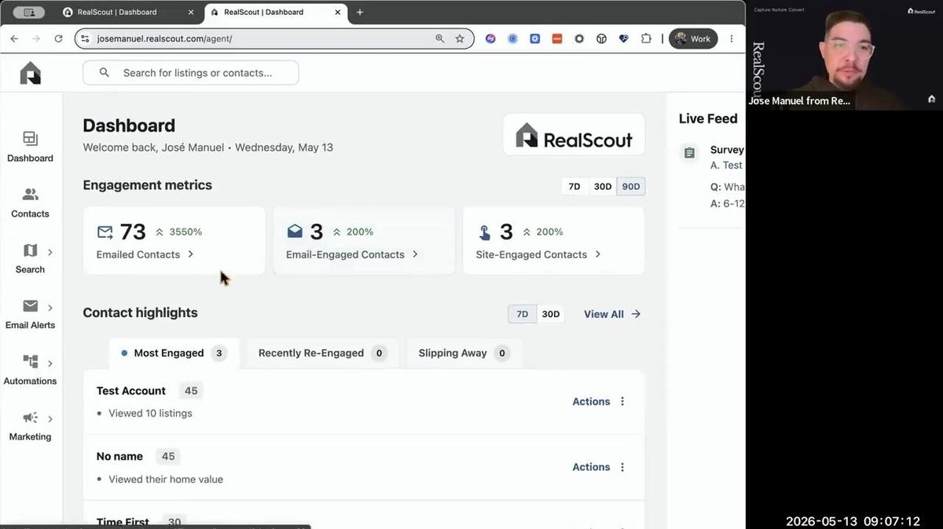The width and height of the screenshot is (943, 529).
Task: Focus the listings or contacts search field
Action: [x=191, y=73]
